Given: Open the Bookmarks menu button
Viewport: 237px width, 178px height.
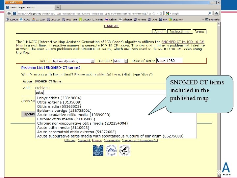Looking at the screenshot, I should [x=213, y=19].
